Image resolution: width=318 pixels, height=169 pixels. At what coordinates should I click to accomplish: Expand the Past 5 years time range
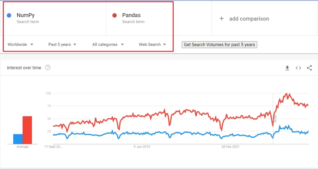tap(62, 45)
